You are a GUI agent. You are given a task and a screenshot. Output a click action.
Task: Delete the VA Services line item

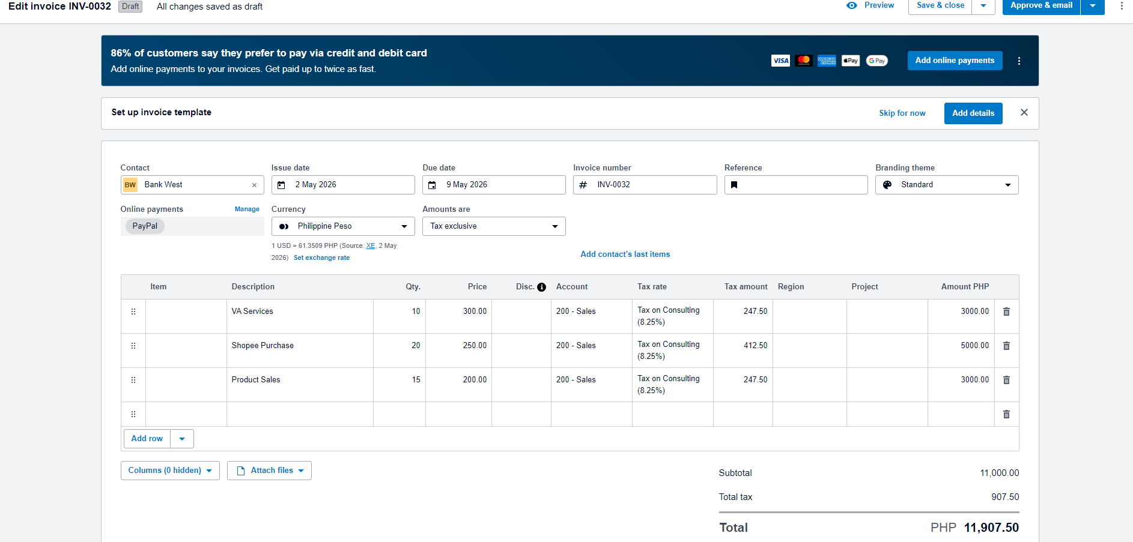click(x=1006, y=312)
